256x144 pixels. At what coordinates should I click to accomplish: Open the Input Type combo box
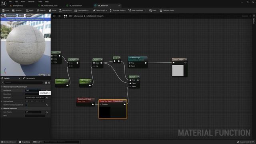[35, 98]
